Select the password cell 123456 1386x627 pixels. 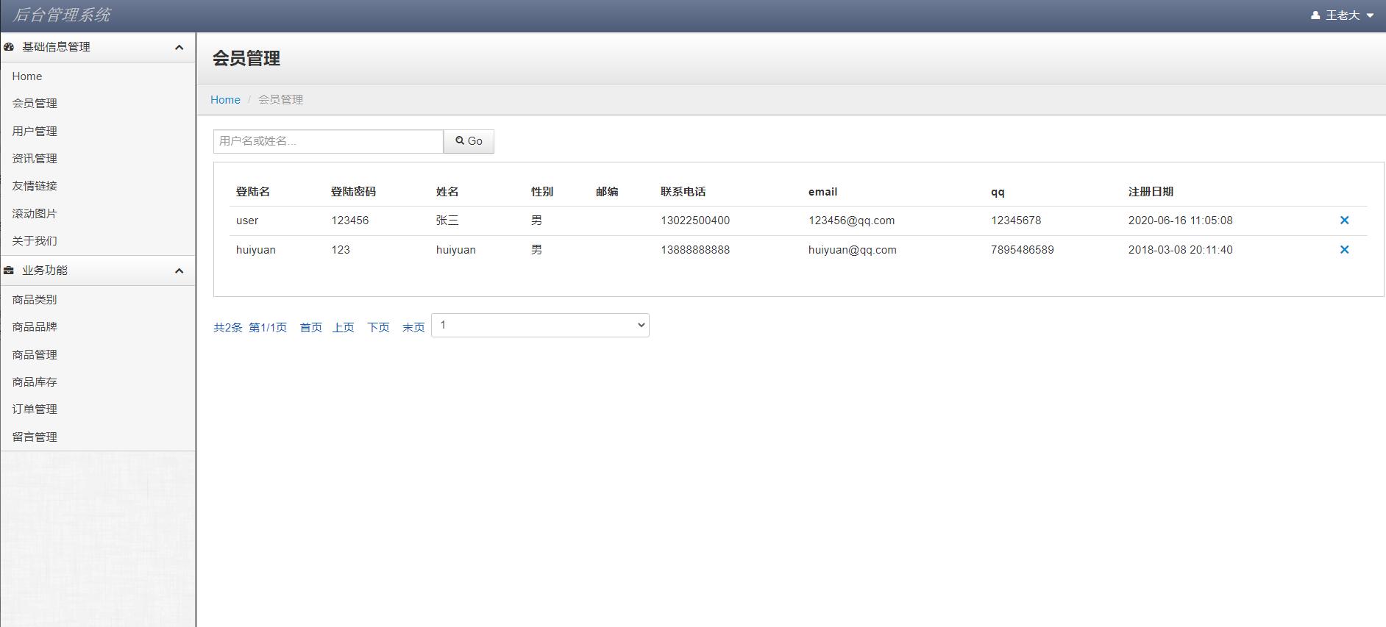coord(350,221)
